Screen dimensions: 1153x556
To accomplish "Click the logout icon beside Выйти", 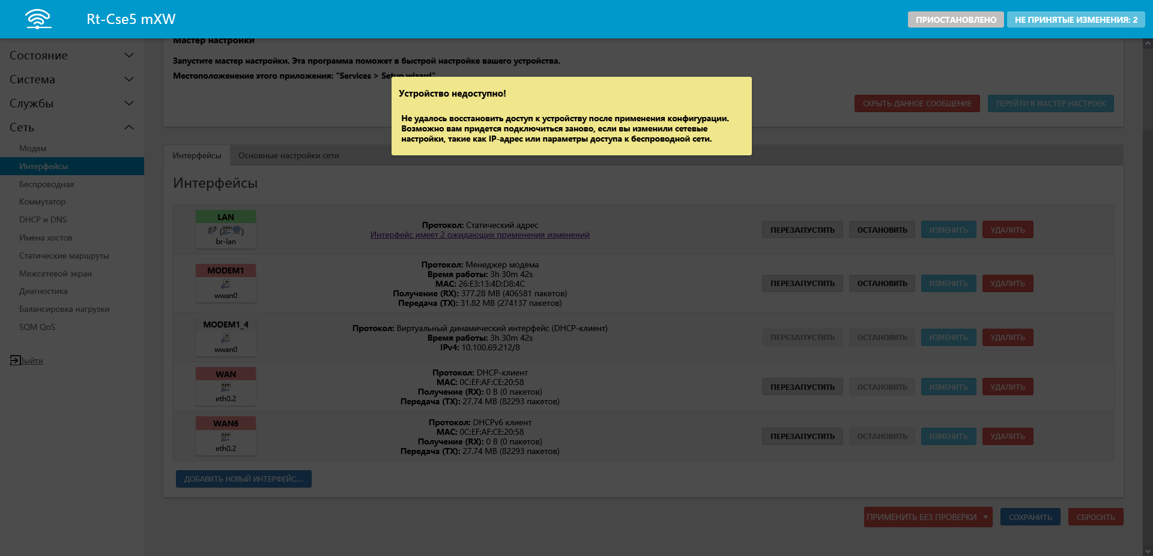I will click(x=15, y=360).
